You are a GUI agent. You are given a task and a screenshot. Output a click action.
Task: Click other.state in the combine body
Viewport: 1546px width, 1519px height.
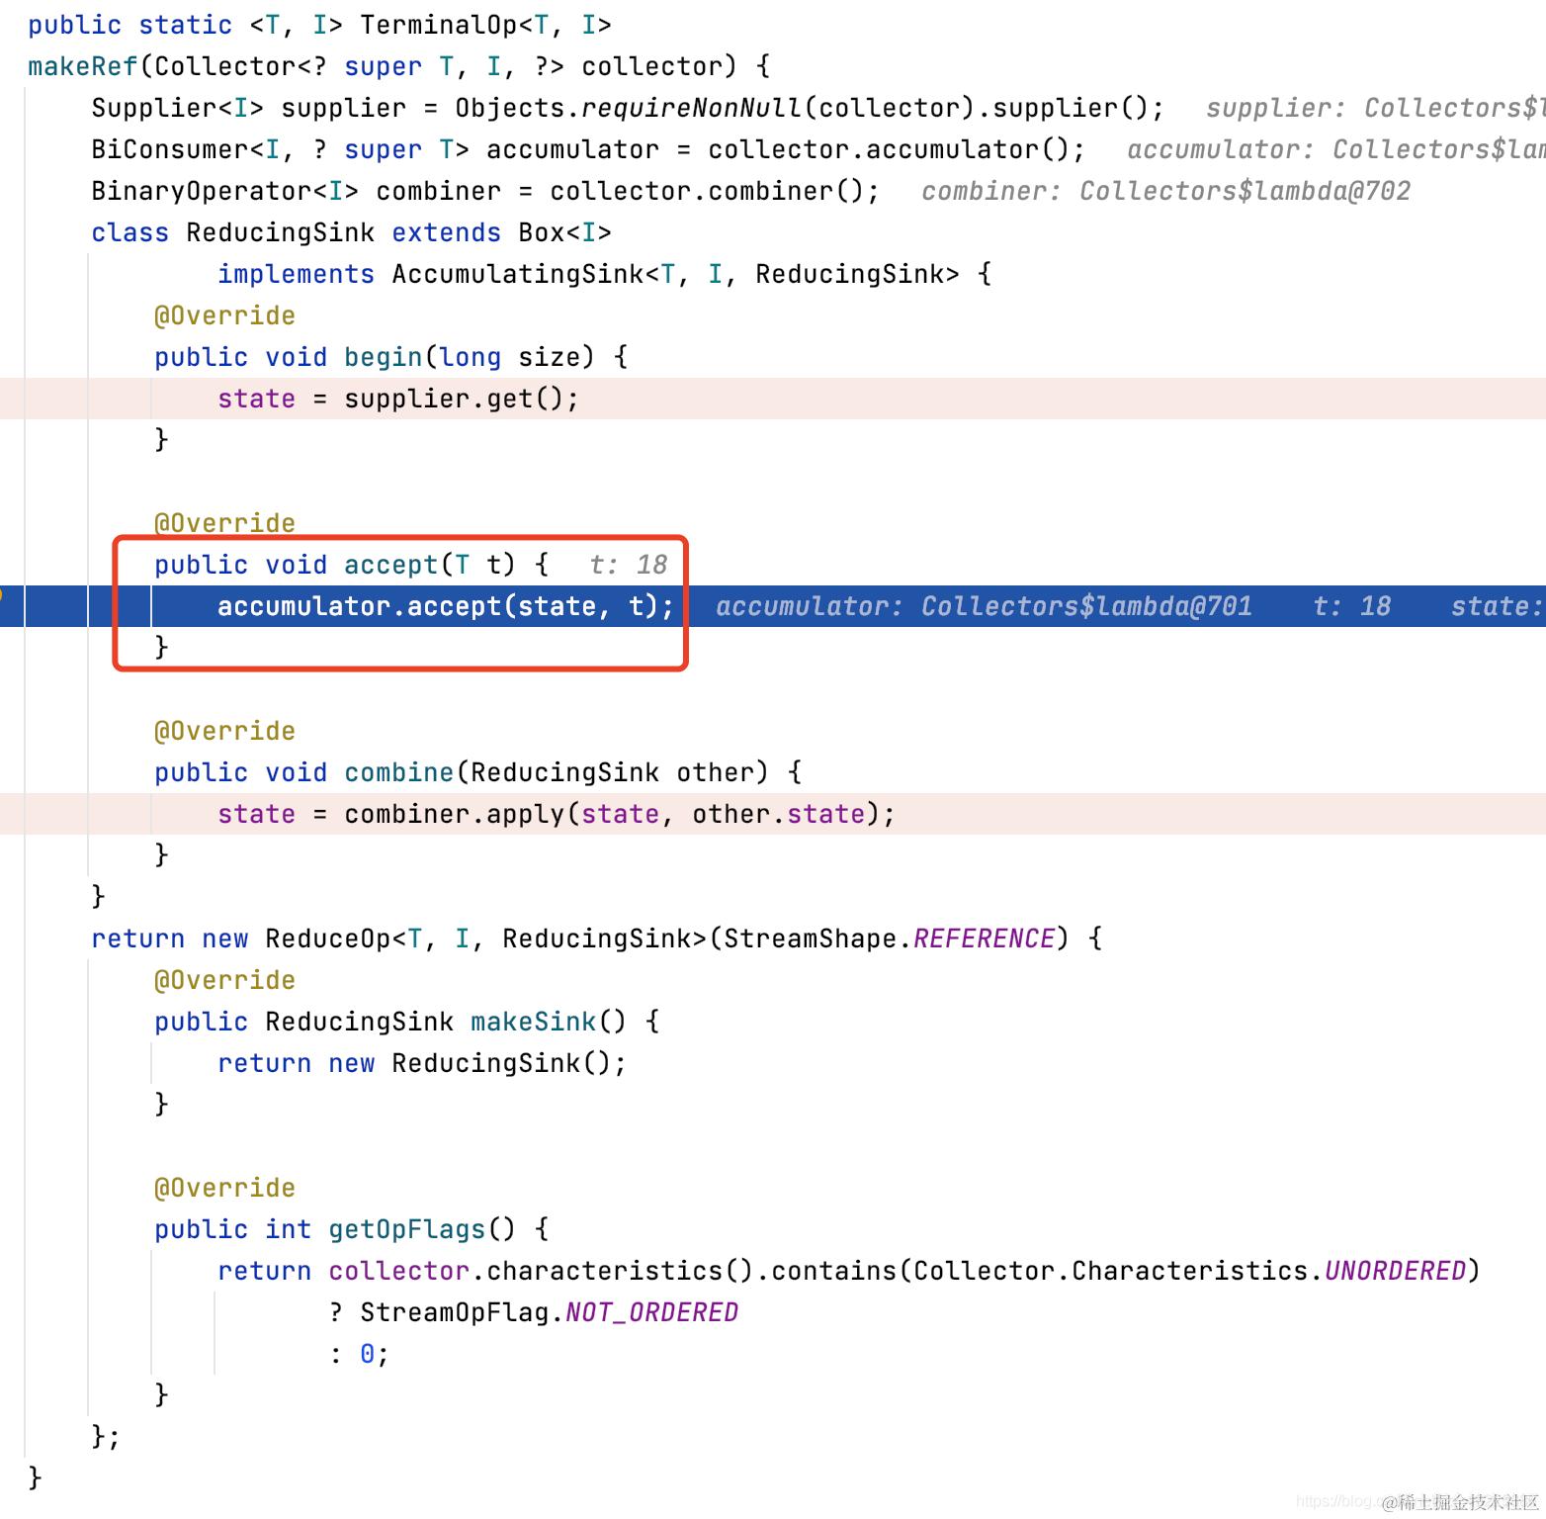[778, 814]
